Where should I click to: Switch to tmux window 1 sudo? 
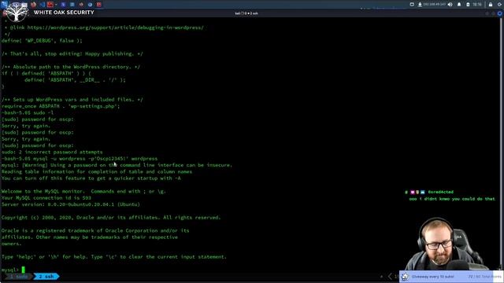19,276
